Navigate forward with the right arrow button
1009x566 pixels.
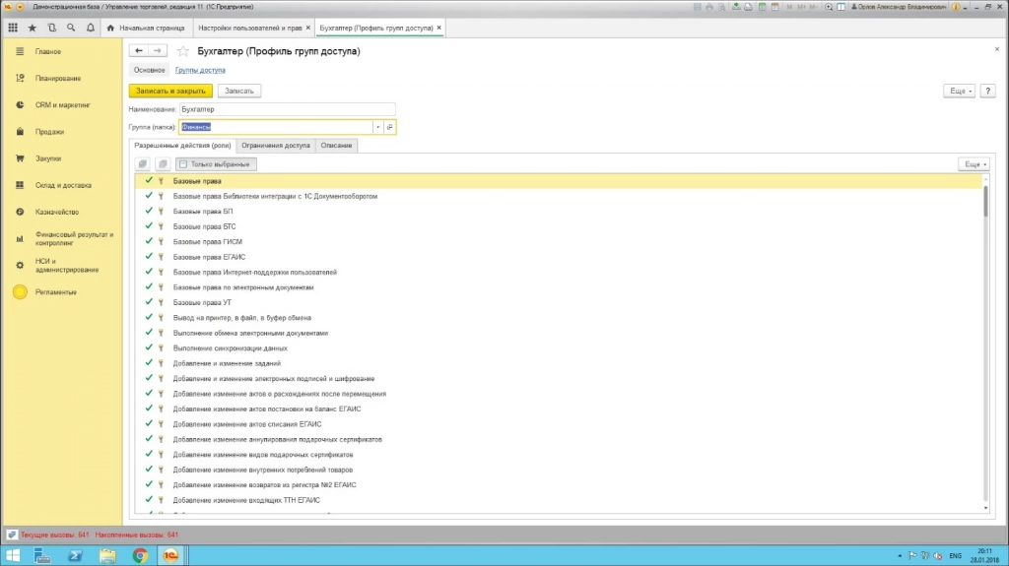coord(158,51)
